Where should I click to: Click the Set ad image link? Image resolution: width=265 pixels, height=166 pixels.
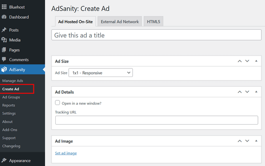coord(66,153)
